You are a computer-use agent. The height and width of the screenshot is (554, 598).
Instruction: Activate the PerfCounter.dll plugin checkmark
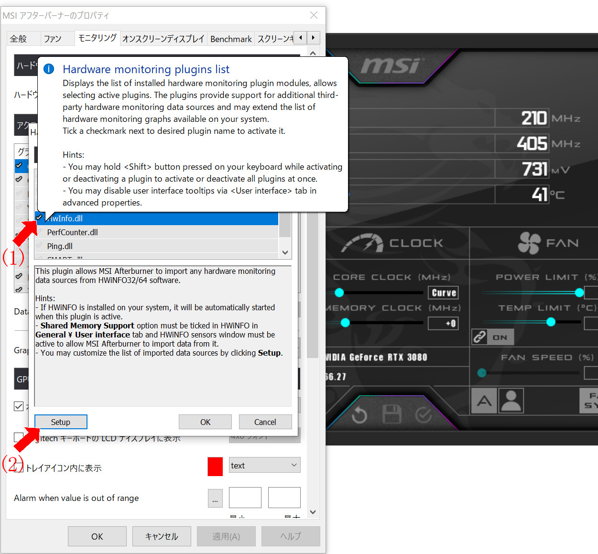[39, 232]
